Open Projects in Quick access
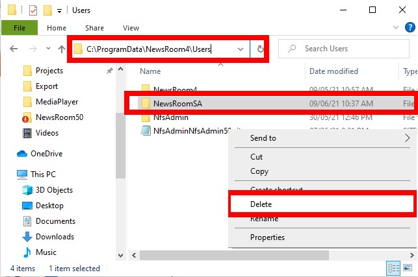 coord(49,71)
